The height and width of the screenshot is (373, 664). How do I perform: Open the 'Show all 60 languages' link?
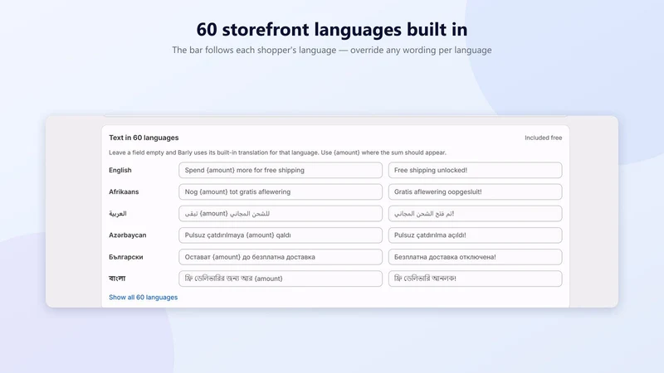coord(143,298)
